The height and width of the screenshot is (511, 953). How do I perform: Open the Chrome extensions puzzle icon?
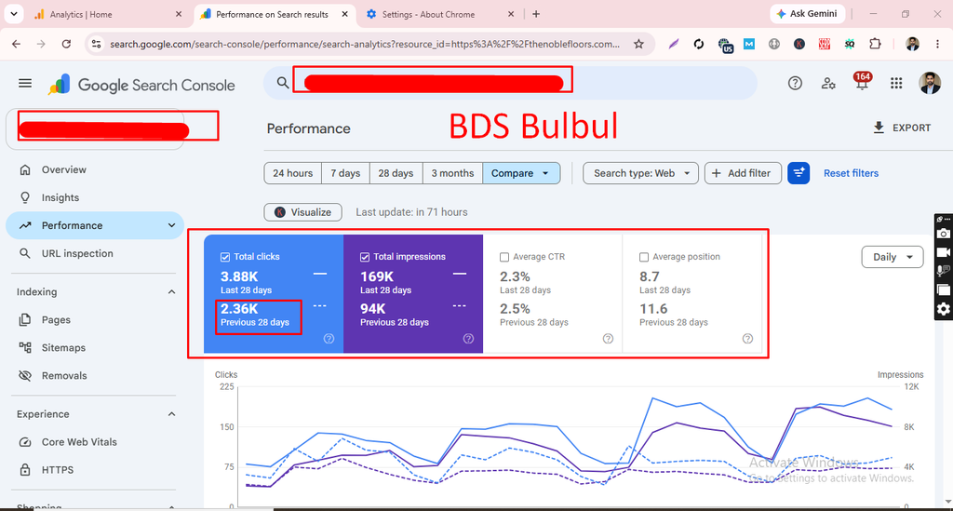pos(875,44)
